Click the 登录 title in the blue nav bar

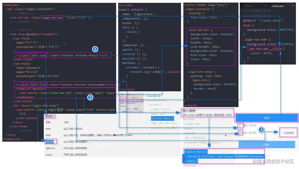point(267,118)
